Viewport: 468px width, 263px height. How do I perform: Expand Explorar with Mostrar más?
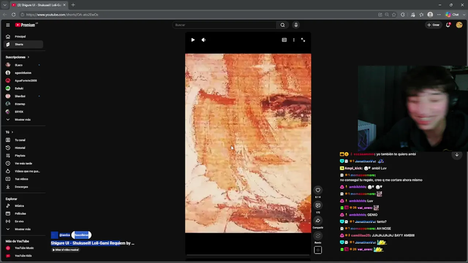(23, 229)
